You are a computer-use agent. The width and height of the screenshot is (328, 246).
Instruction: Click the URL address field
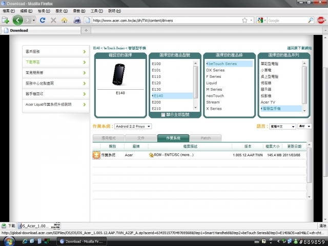(x=166, y=20)
